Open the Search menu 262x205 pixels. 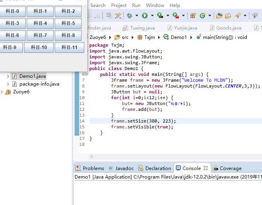point(98,5)
